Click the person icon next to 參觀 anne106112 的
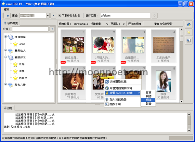195x142 pixels. pos(107,93)
